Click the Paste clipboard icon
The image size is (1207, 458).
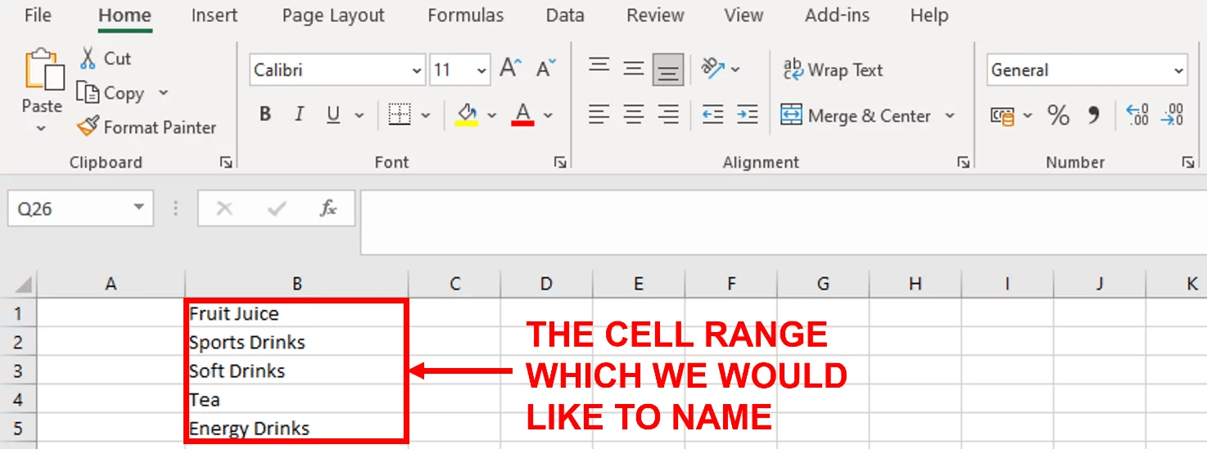click(x=44, y=70)
